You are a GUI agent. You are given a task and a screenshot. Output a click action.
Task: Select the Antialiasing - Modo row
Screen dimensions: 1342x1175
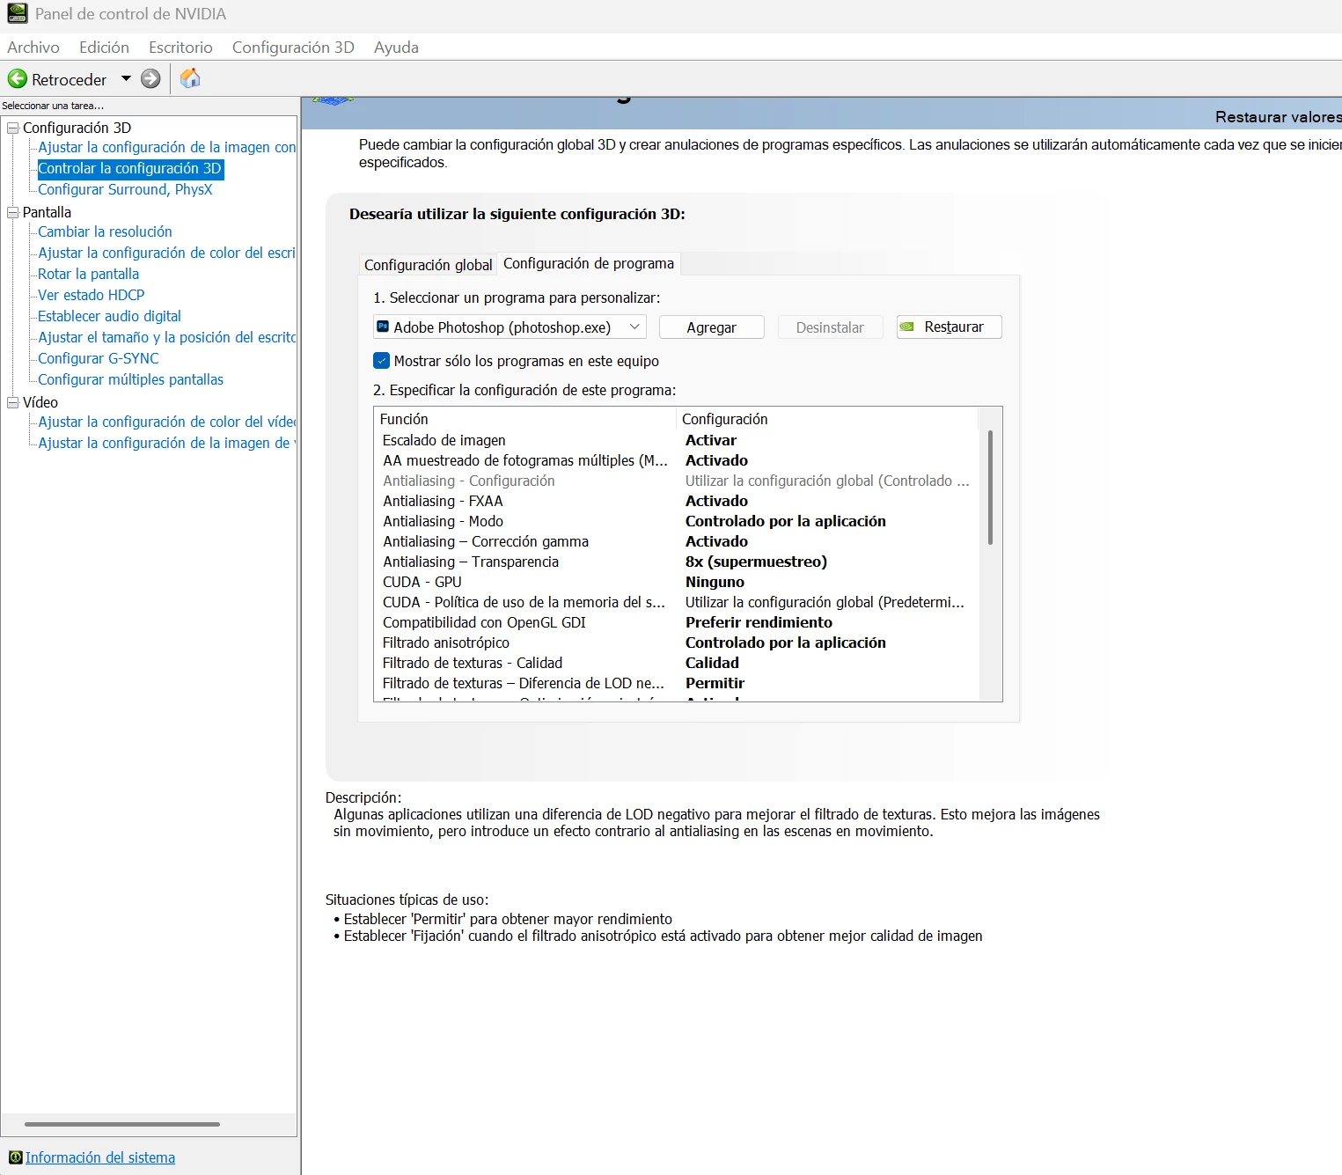676,521
